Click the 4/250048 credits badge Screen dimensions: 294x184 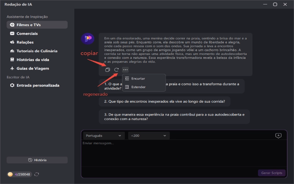pos(19,174)
